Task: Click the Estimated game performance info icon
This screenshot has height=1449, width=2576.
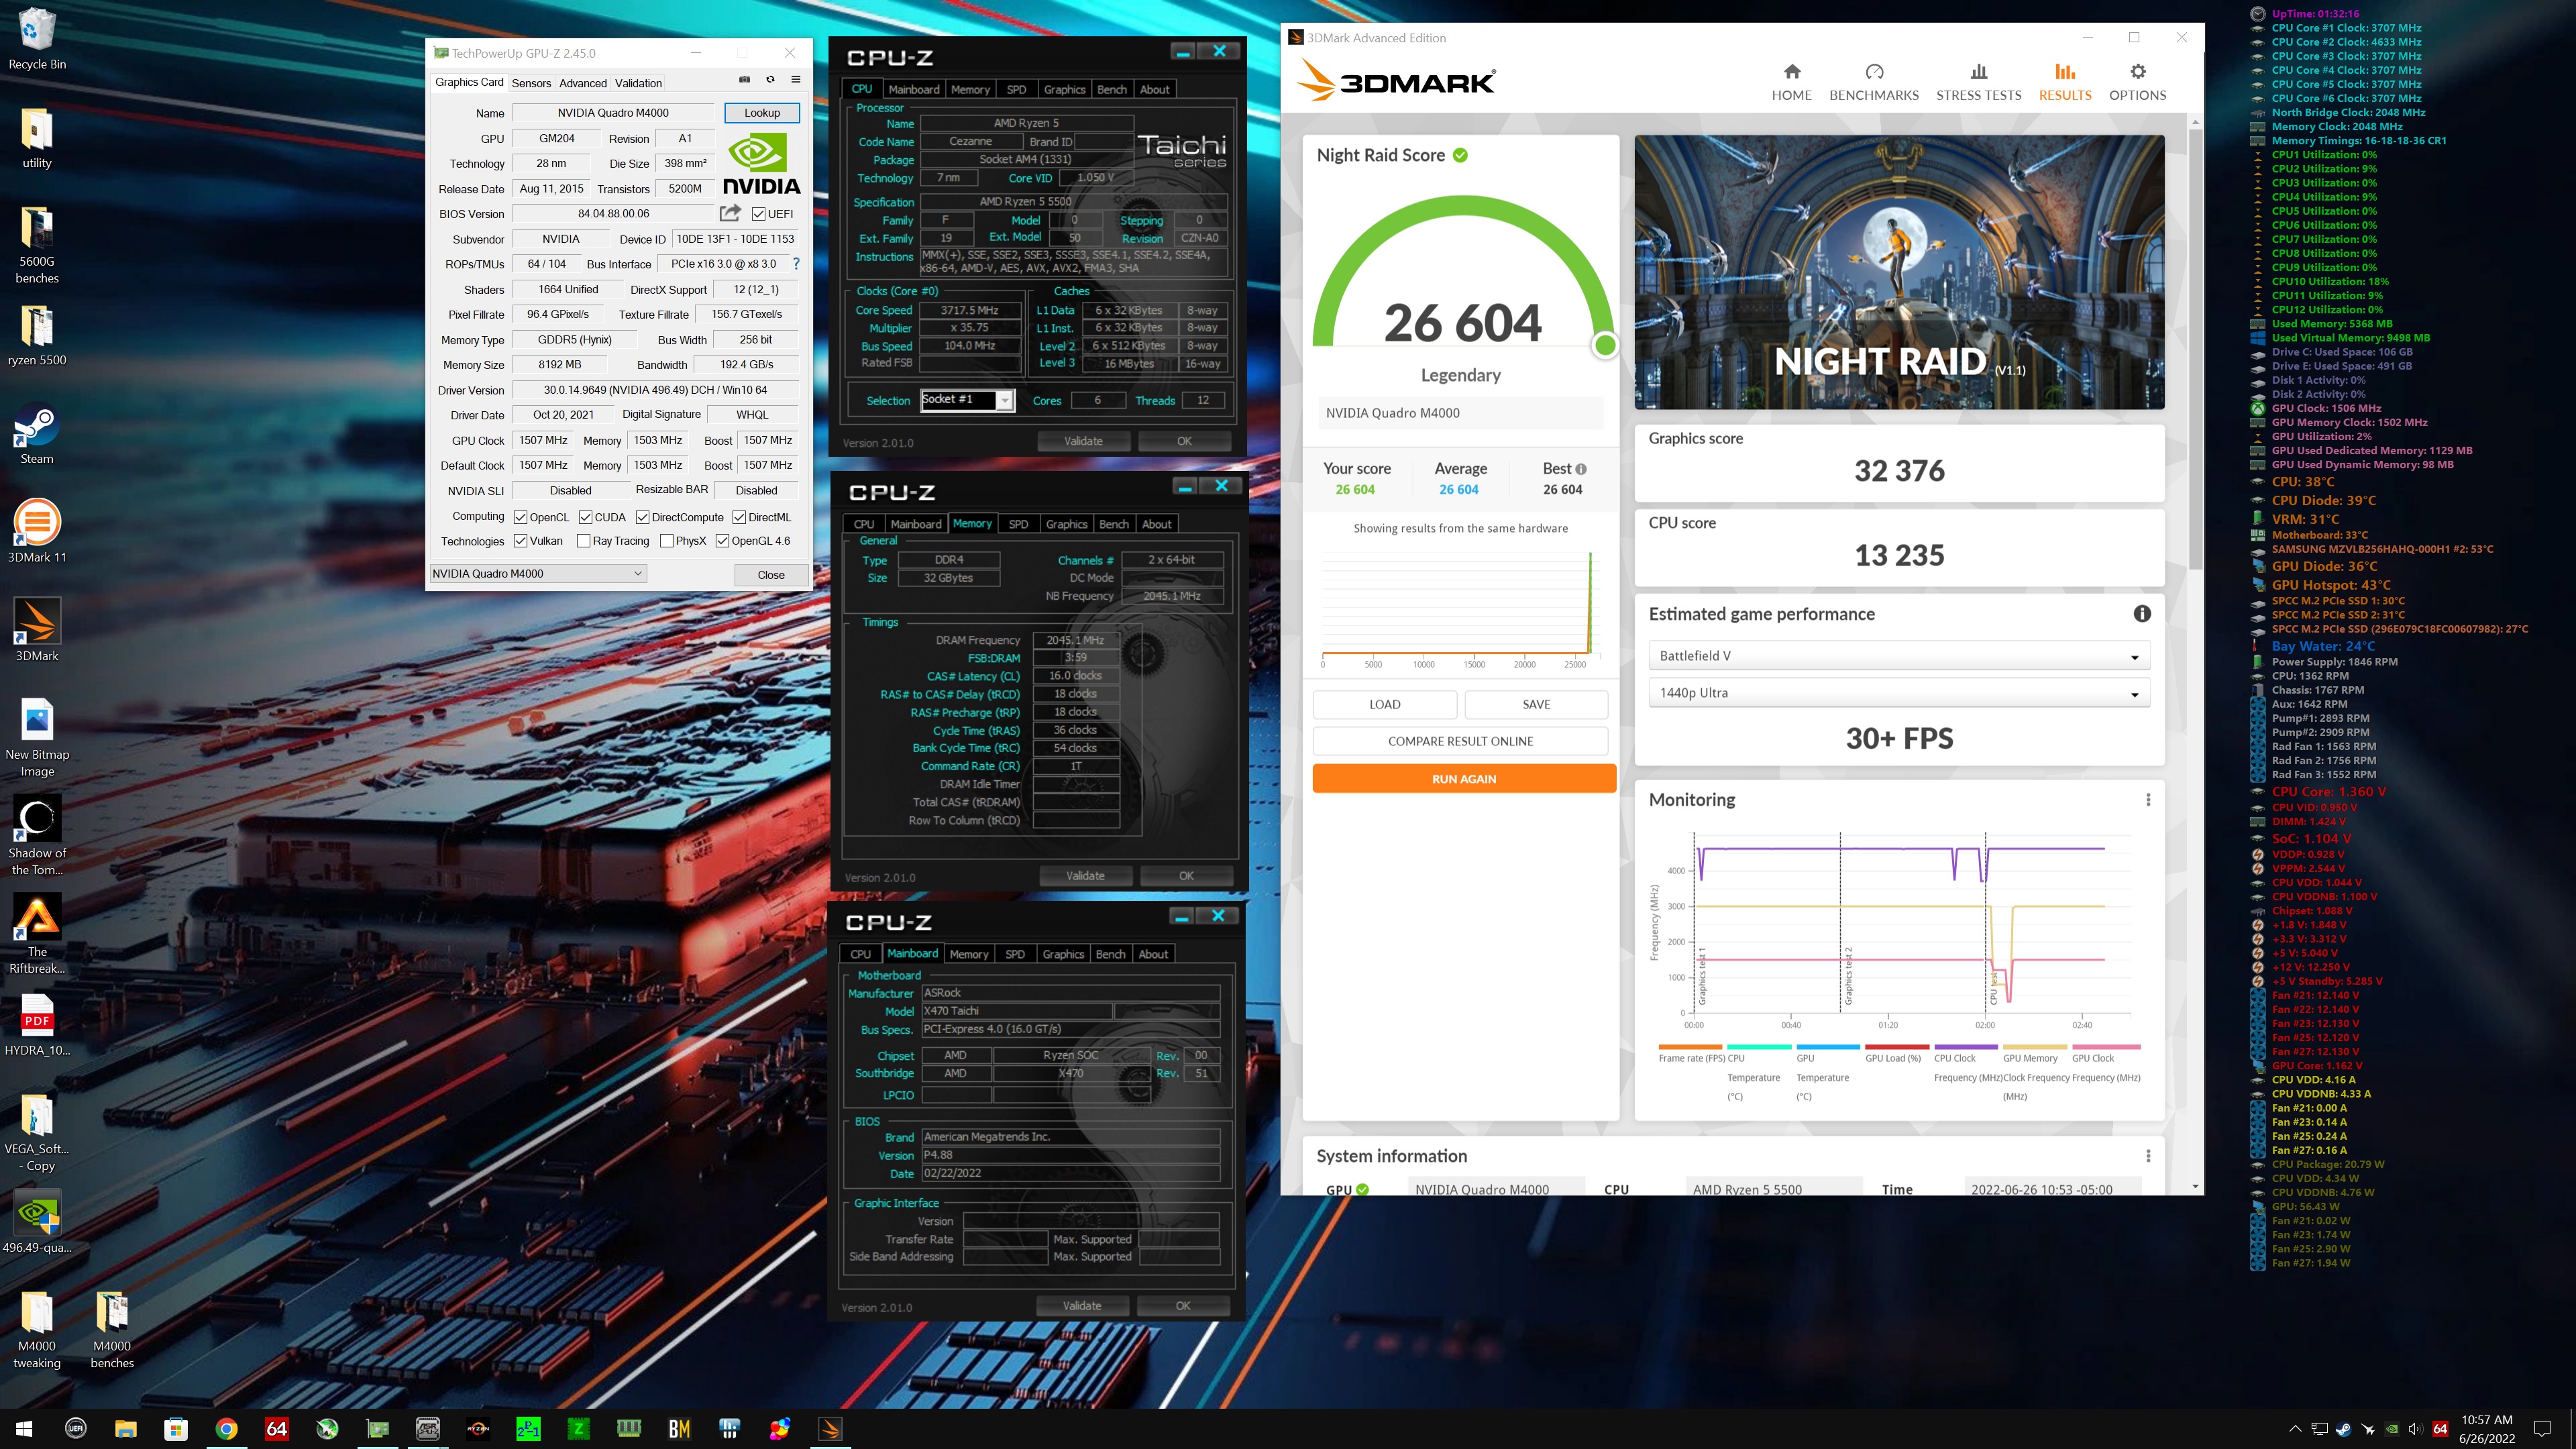Action: click(2142, 614)
